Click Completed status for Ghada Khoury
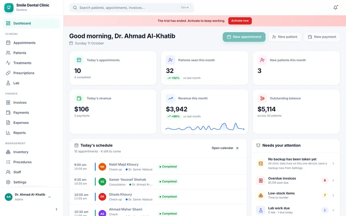The height and width of the screenshot is (216, 346). [168, 196]
